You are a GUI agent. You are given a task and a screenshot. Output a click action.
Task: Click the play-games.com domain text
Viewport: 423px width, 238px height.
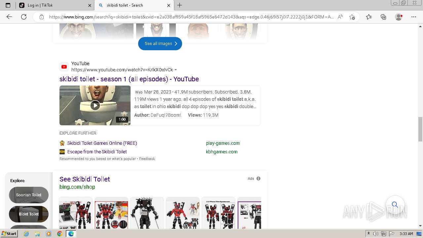(223, 143)
